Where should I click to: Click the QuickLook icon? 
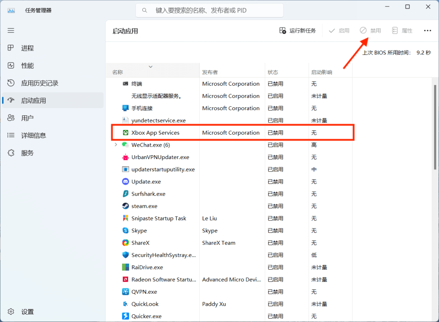pos(126,304)
